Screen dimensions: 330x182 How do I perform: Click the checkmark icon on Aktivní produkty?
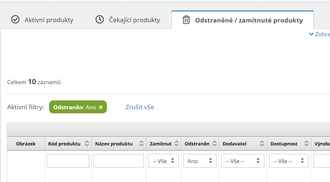[15, 20]
